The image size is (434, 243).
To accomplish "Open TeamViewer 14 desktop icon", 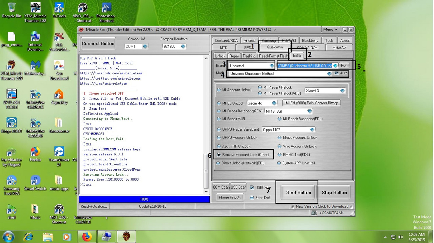I will (x=59, y=157).
